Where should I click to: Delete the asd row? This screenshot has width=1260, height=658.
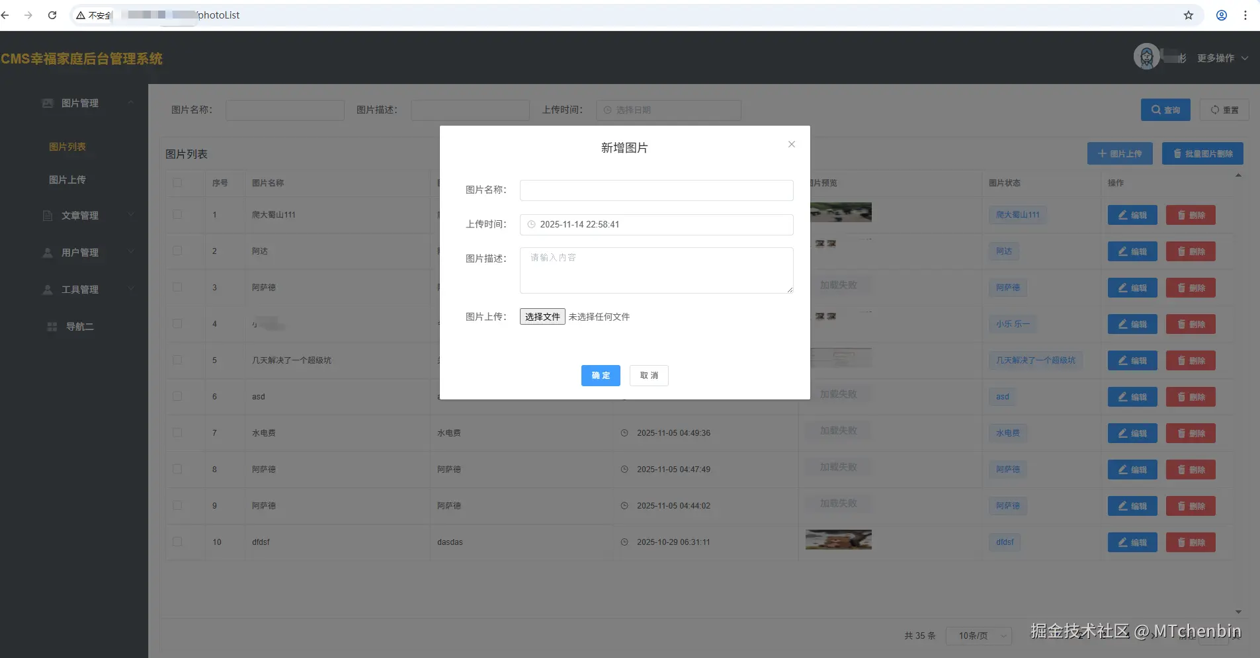click(x=1191, y=397)
